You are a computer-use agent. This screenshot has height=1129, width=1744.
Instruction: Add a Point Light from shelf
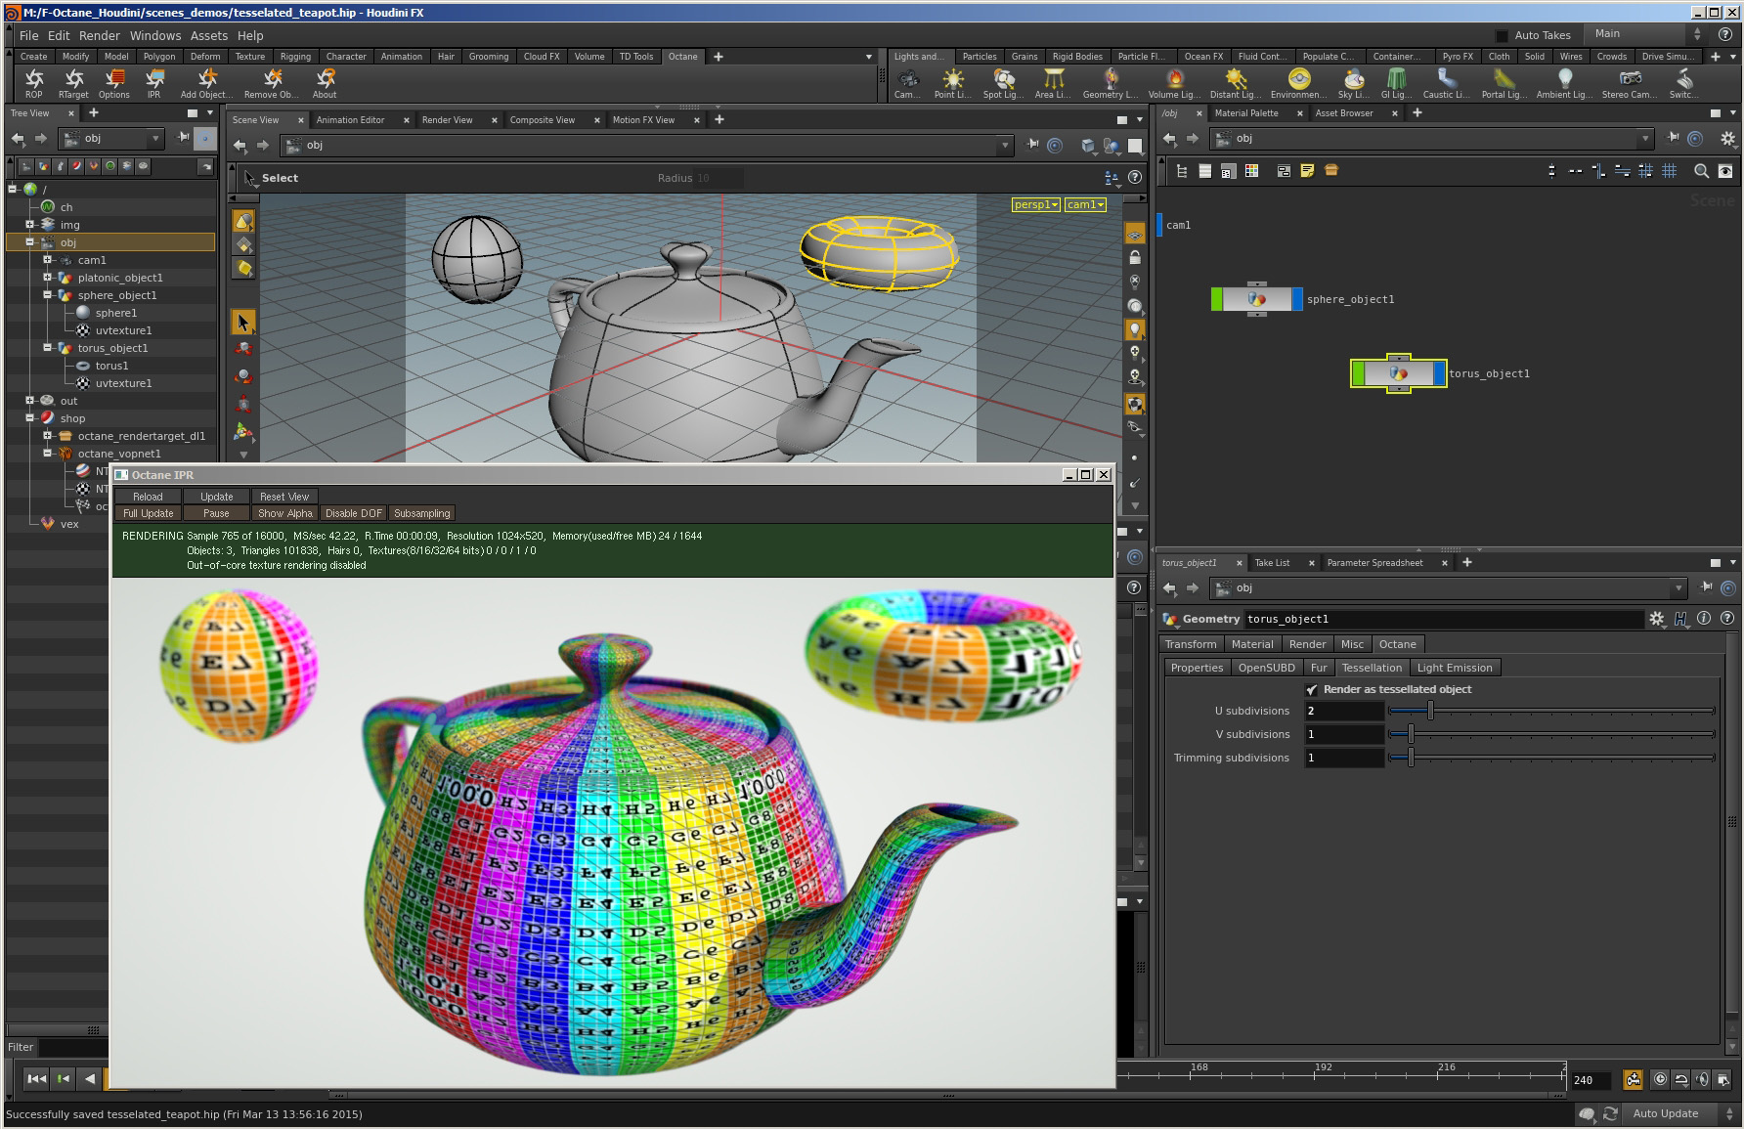point(952,83)
